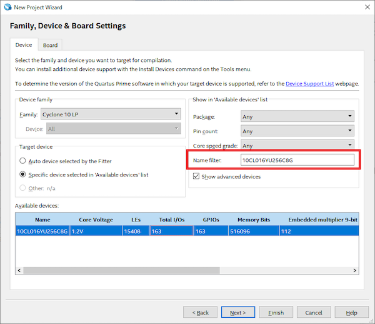This screenshot has height=324, width=375.
Task: Open the Family dropdown showing Cyclone 10 LP
Action: [x=110, y=114]
